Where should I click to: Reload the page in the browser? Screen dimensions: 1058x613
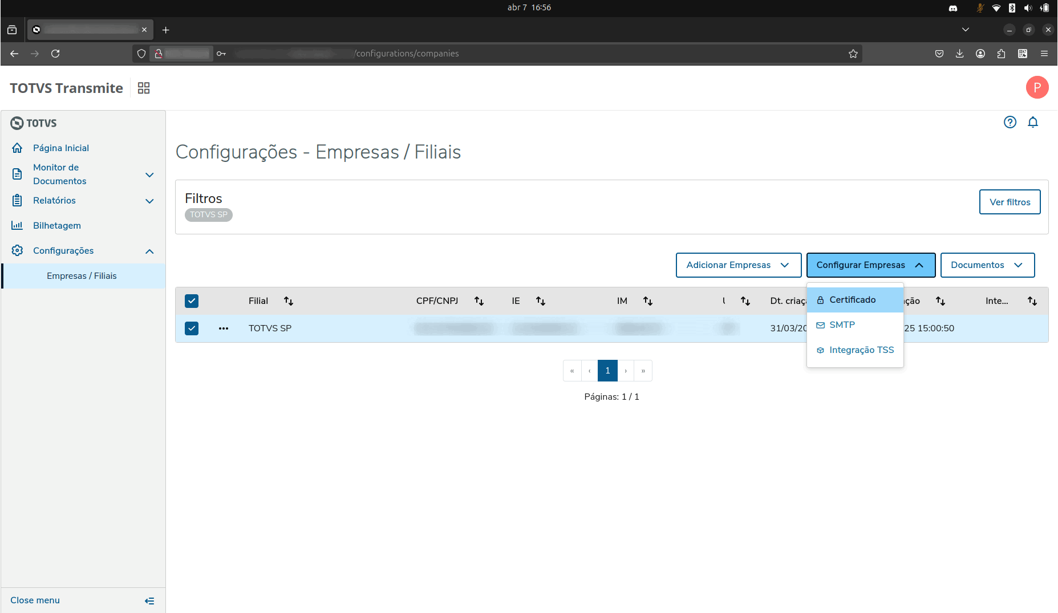click(55, 54)
